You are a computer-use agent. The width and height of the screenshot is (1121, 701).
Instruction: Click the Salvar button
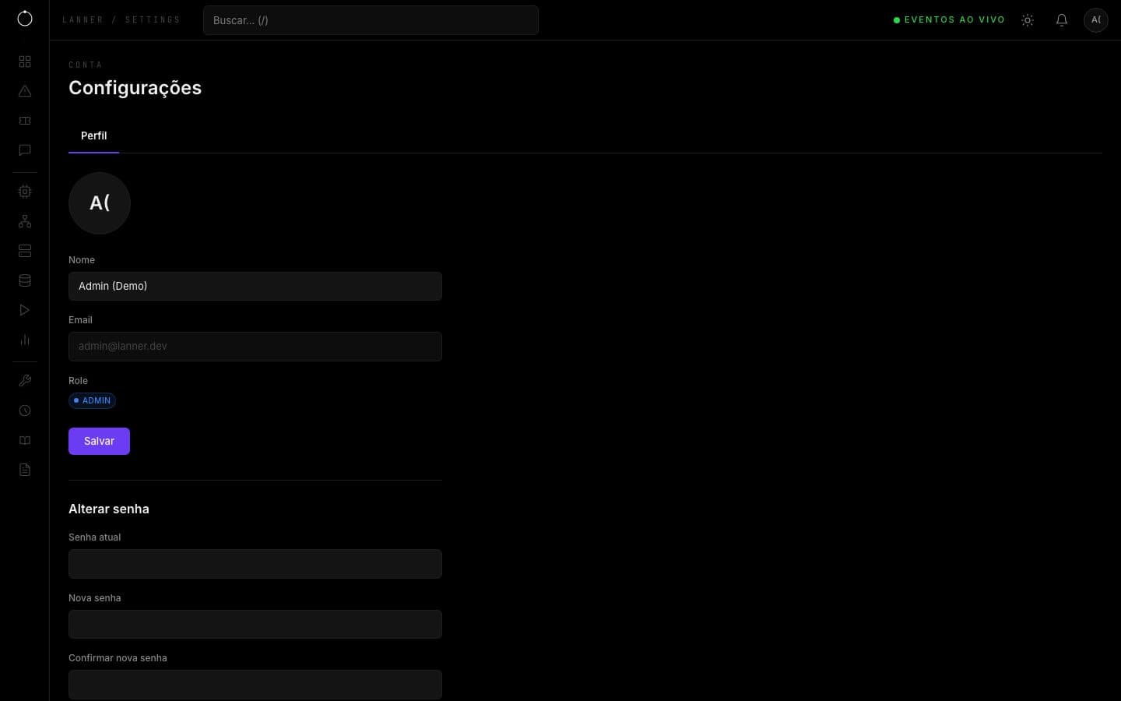[99, 441]
